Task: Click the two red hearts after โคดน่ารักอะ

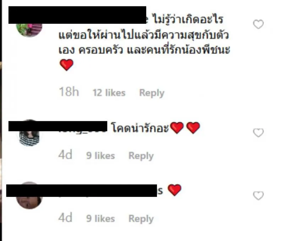Action: [185, 128]
